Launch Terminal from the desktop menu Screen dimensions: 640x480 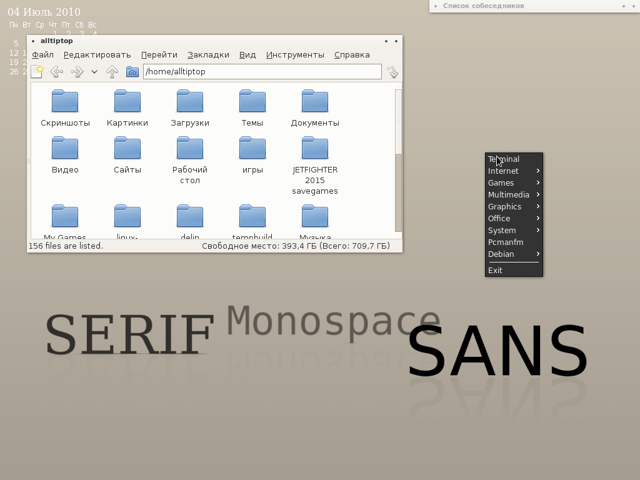point(514,159)
